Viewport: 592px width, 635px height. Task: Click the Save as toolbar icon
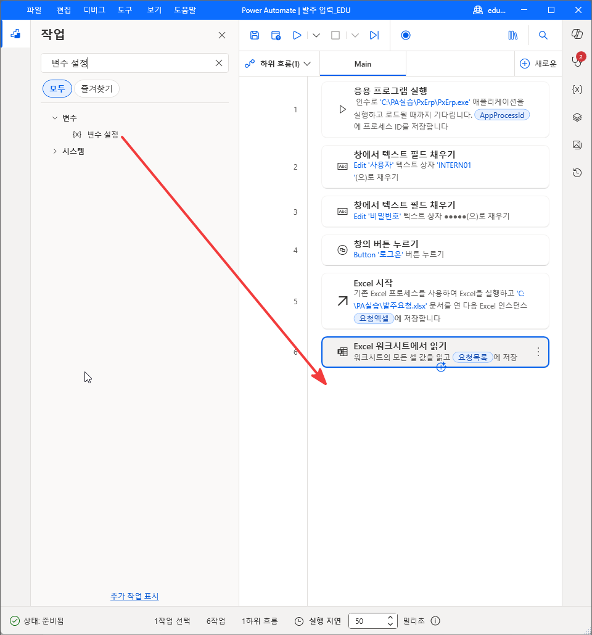tap(276, 35)
